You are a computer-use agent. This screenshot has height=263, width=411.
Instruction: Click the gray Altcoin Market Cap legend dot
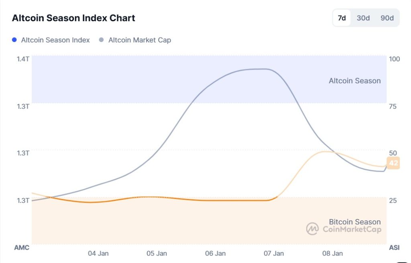(x=101, y=40)
